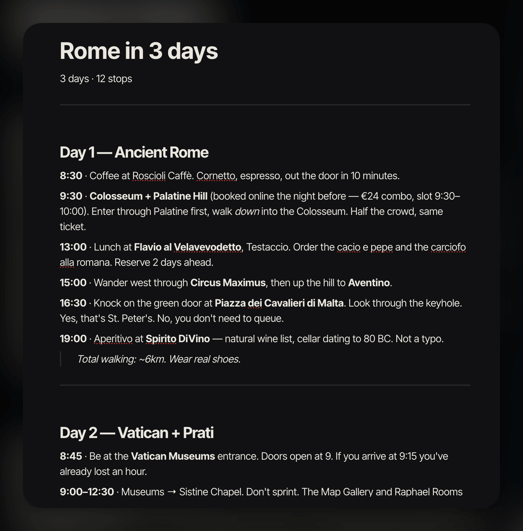Click the 'Total walking: ~6km' blockquote
This screenshot has height=531, width=523.
point(159,359)
